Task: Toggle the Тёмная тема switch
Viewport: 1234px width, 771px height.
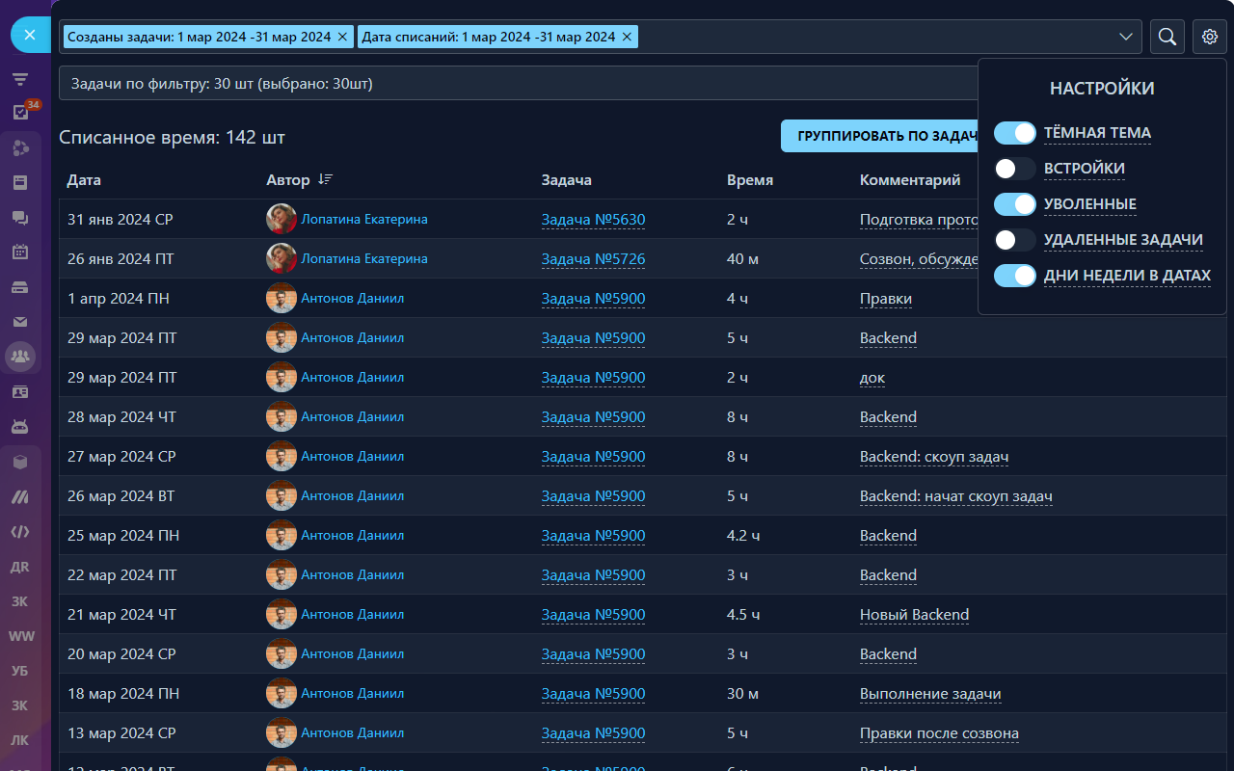Action: [x=1015, y=133]
